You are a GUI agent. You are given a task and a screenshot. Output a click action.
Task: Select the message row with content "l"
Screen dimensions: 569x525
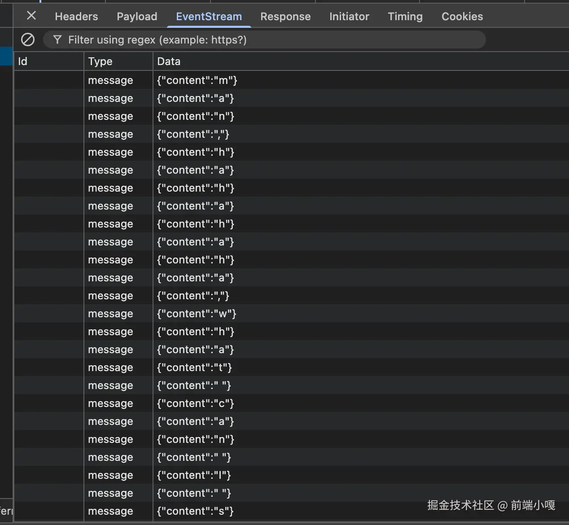coord(292,475)
